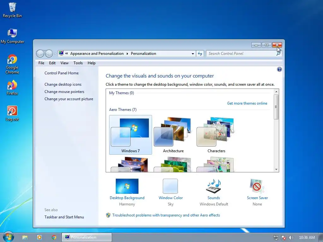Click the themes list scroll up arrow

276,92
